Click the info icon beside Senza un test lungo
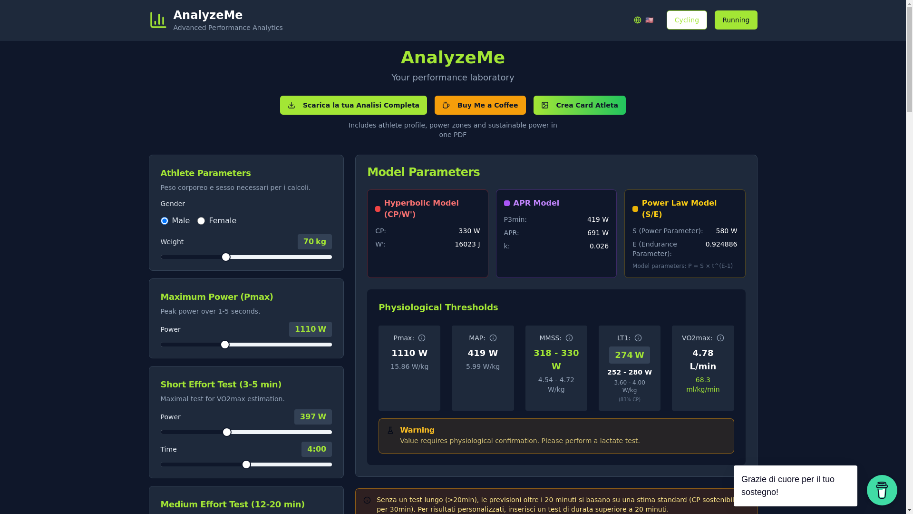The width and height of the screenshot is (913, 514). tap(367, 500)
